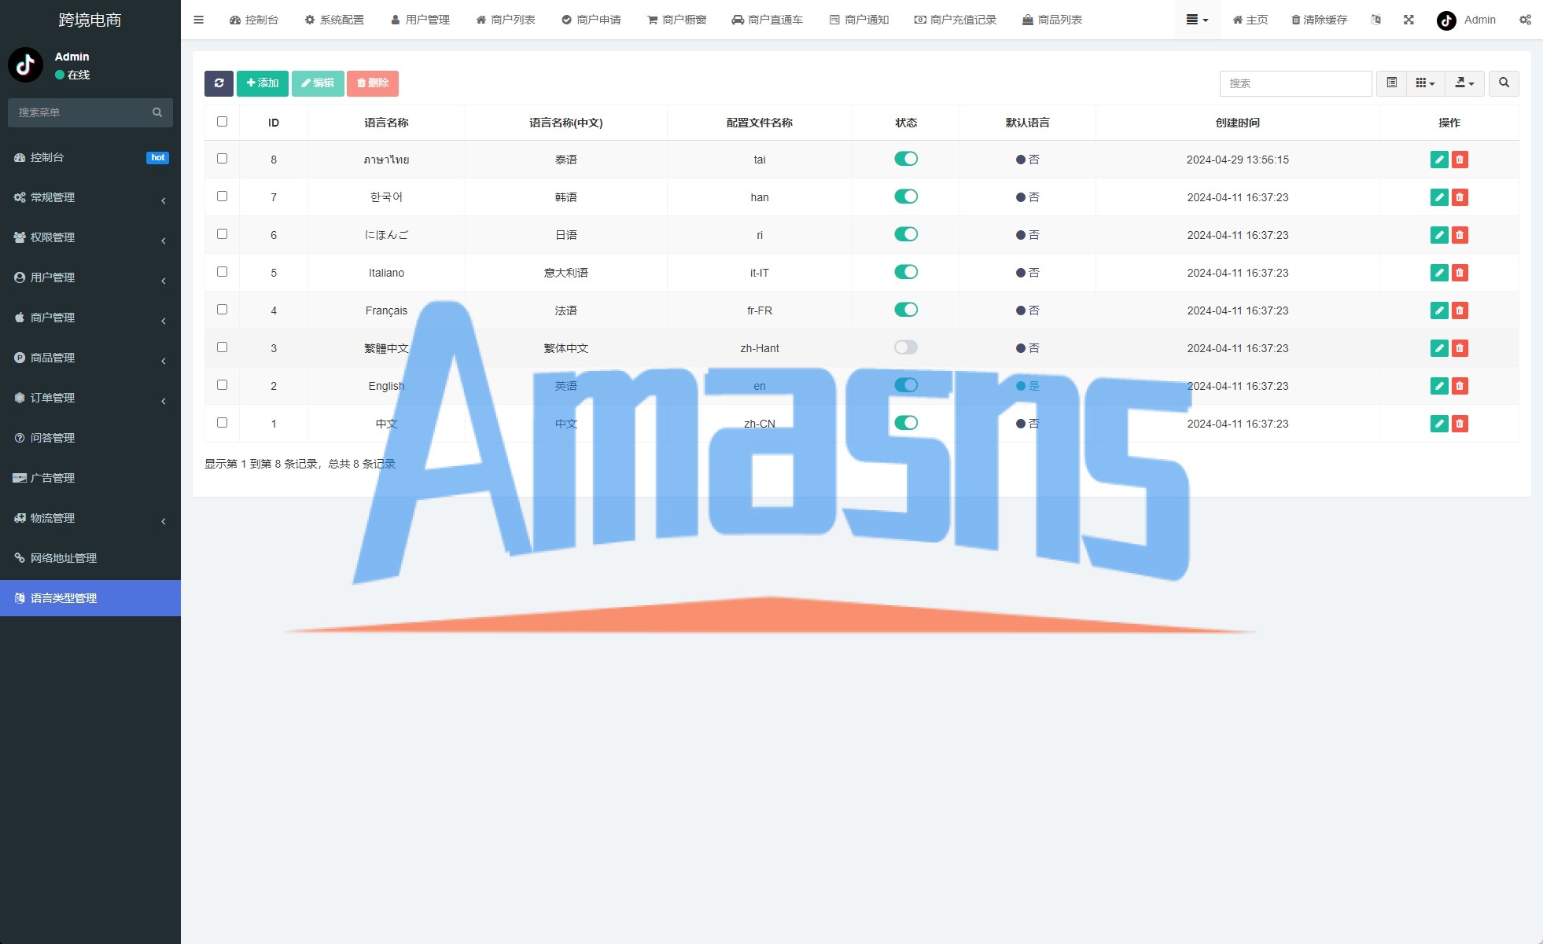Sort by the 创建时间 column header
The width and height of the screenshot is (1543, 944).
click(1237, 123)
